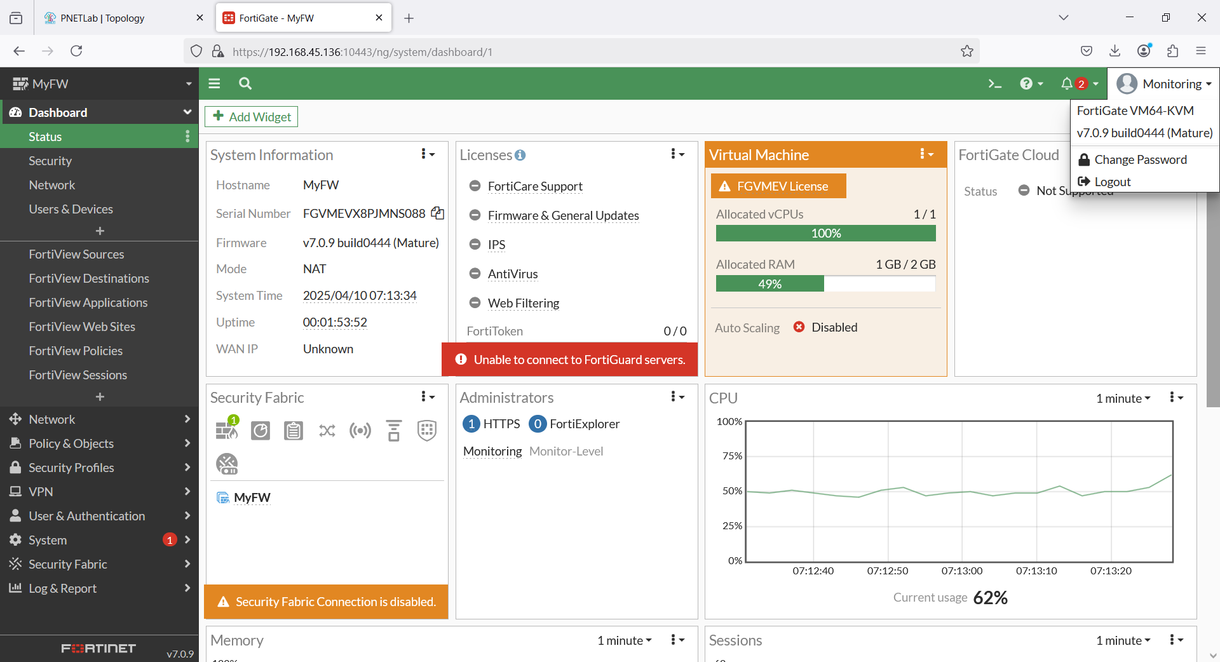Click the Allocated vCPUs 100% bar

[x=825, y=233]
